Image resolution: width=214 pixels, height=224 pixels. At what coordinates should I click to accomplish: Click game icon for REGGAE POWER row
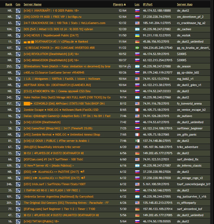tap(18, 48)
